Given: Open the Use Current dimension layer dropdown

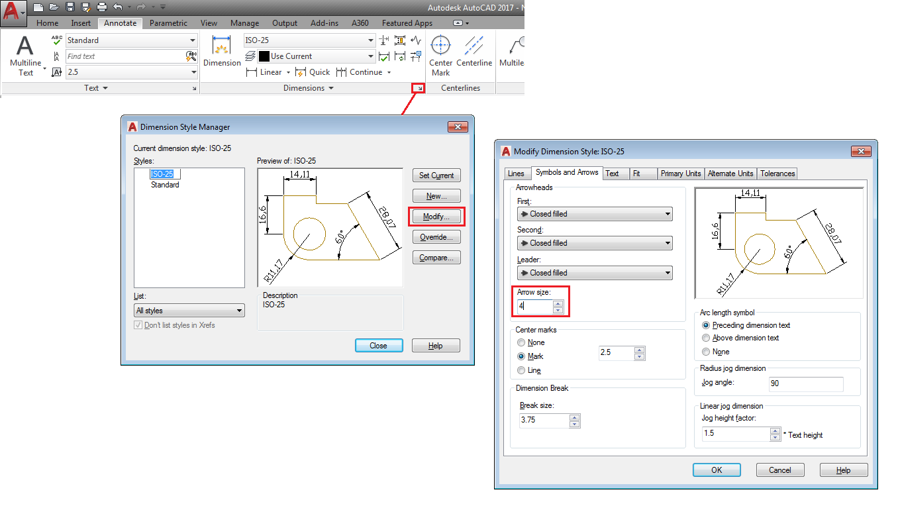Looking at the screenshot, I should 317,56.
